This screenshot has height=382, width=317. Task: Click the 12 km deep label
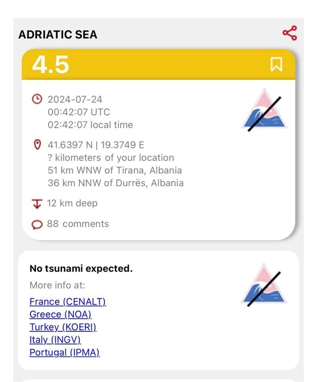72,203
